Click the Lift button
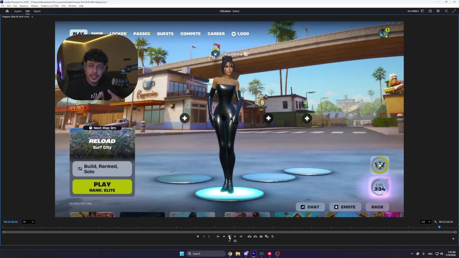Screen dimensions: 459x258 (249, 236)
